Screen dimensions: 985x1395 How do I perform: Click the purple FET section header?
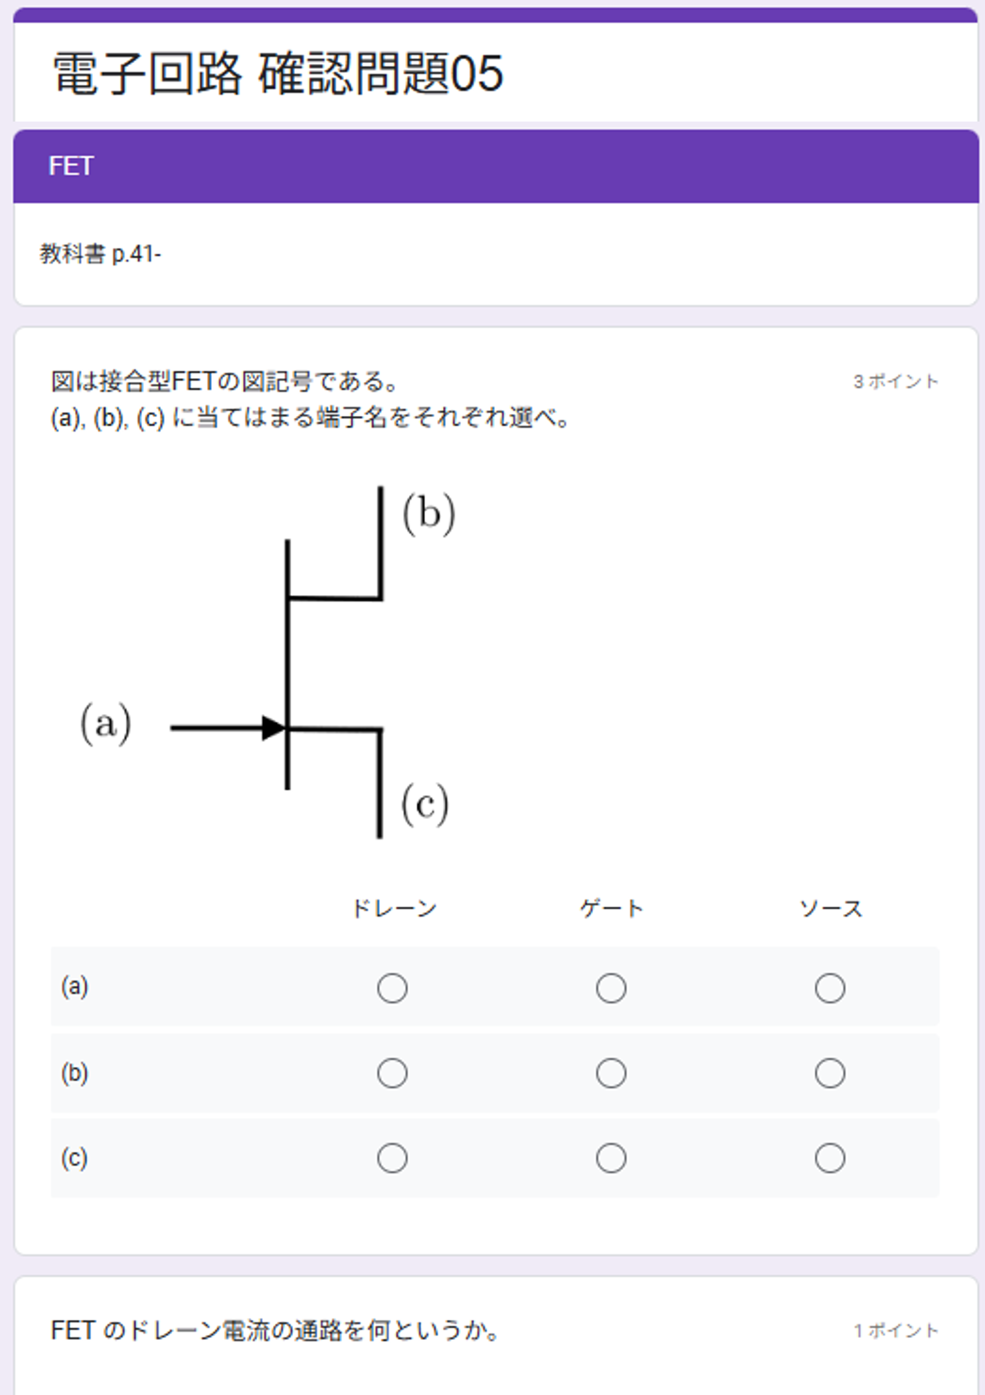(495, 166)
